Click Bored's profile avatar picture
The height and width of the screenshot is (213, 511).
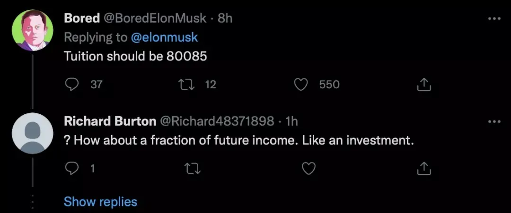pos(32,31)
